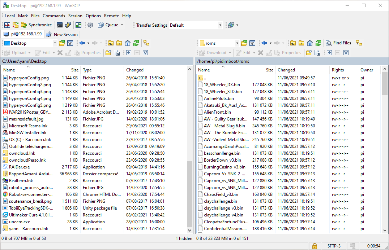Image resolution: width=389 pixels, height=250 pixels.
Task: Click the local panel Properties button
Action: point(87,53)
